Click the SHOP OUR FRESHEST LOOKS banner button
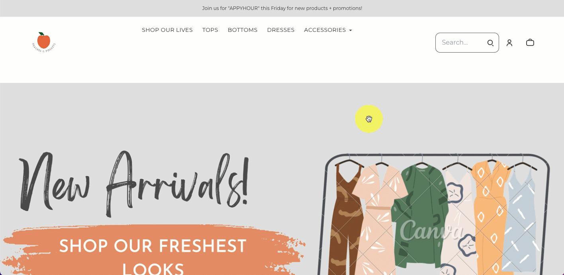This screenshot has width=564, height=275. 153,251
